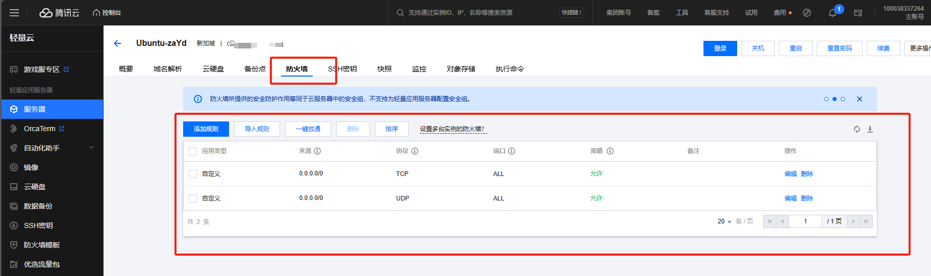This screenshot has width=931, height=276.
Task: Click the Tencent Cloud logo
Action: click(60, 13)
